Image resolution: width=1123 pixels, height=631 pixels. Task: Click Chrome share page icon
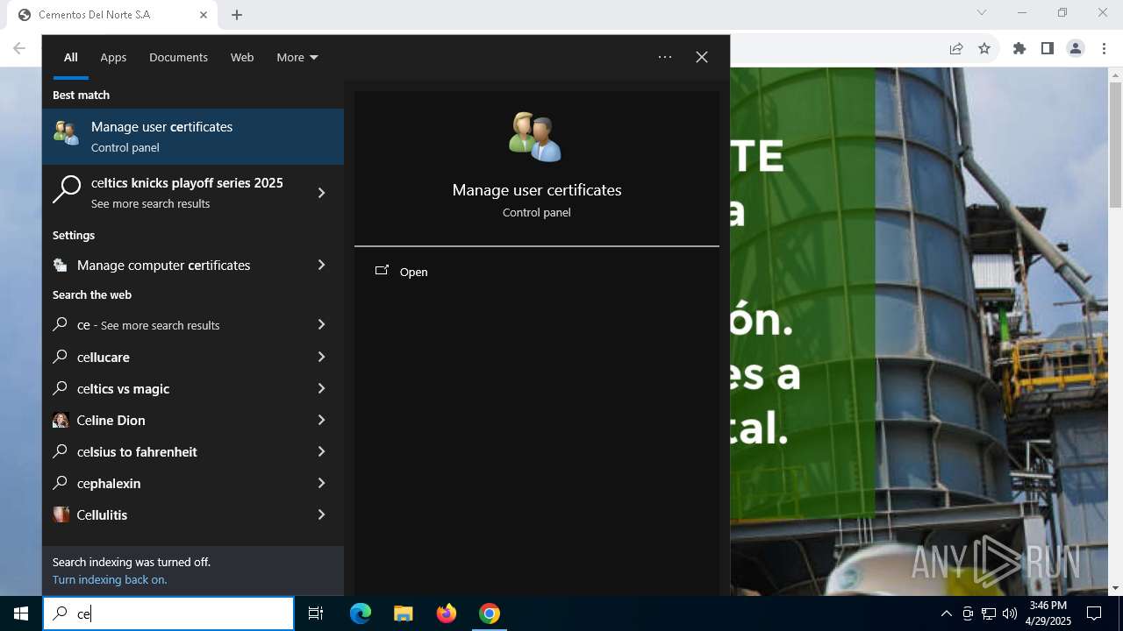956,48
